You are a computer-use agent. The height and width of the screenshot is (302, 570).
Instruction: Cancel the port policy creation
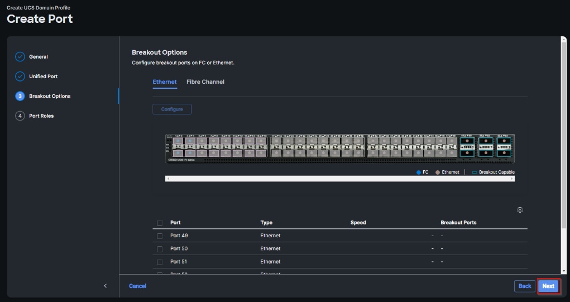pos(137,286)
